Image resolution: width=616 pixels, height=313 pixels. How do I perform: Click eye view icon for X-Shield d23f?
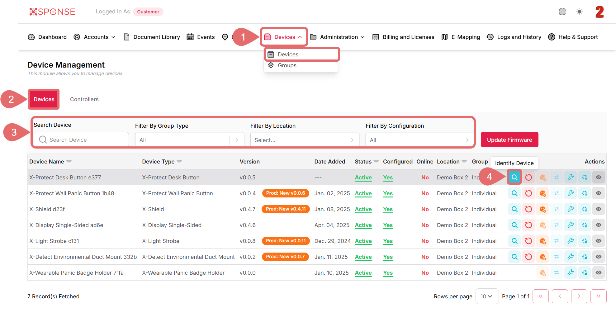point(599,209)
